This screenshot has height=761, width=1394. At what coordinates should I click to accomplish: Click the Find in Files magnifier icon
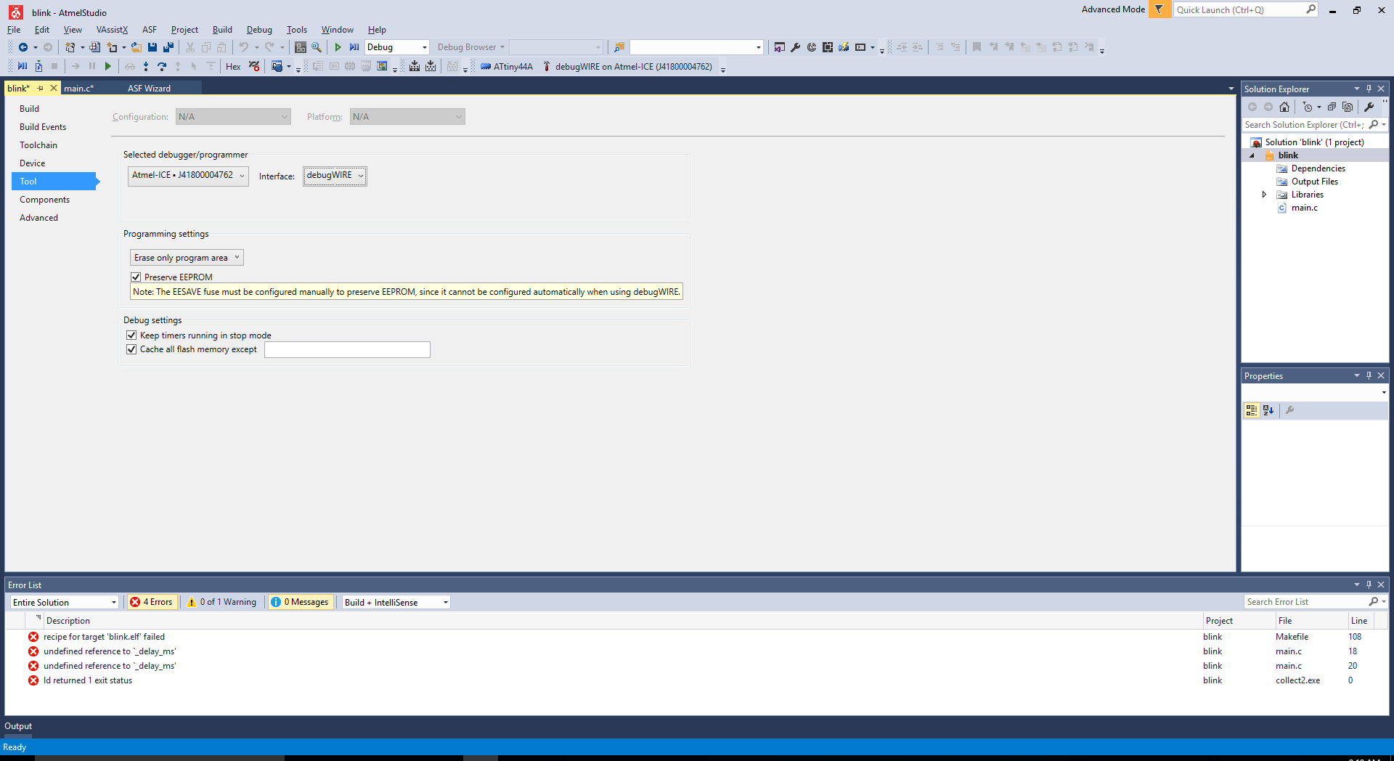point(317,47)
